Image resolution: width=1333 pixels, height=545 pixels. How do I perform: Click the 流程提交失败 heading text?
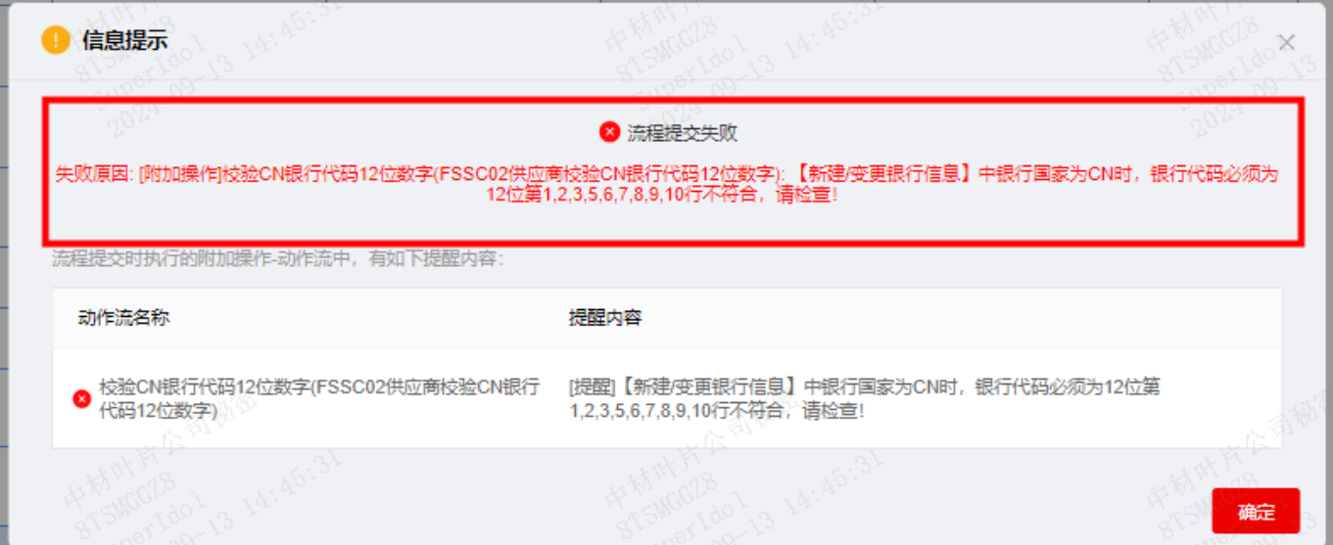[x=682, y=133]
